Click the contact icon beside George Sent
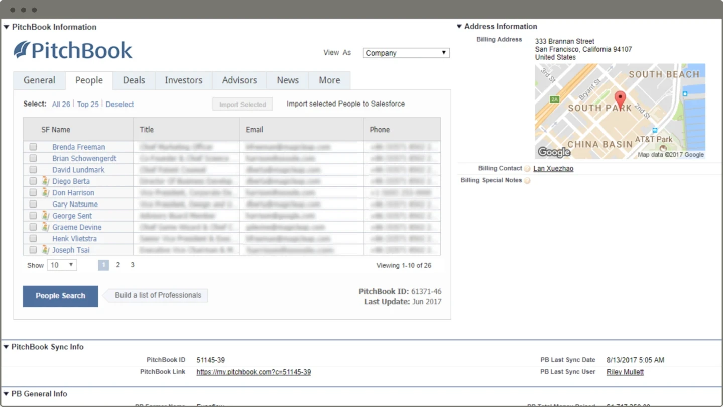The width and height of the screenshot is (723, 407). click(45, 216)
